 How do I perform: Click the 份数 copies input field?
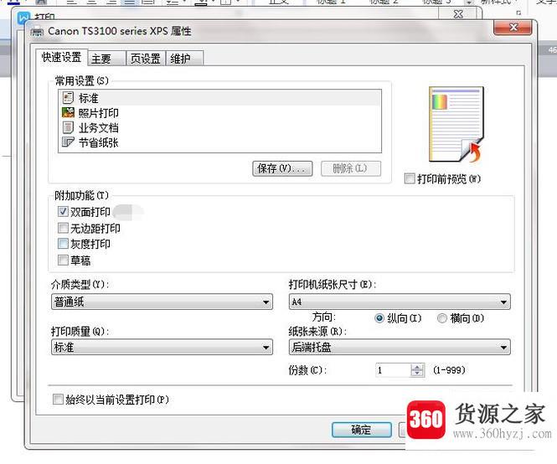coord(393,370)
